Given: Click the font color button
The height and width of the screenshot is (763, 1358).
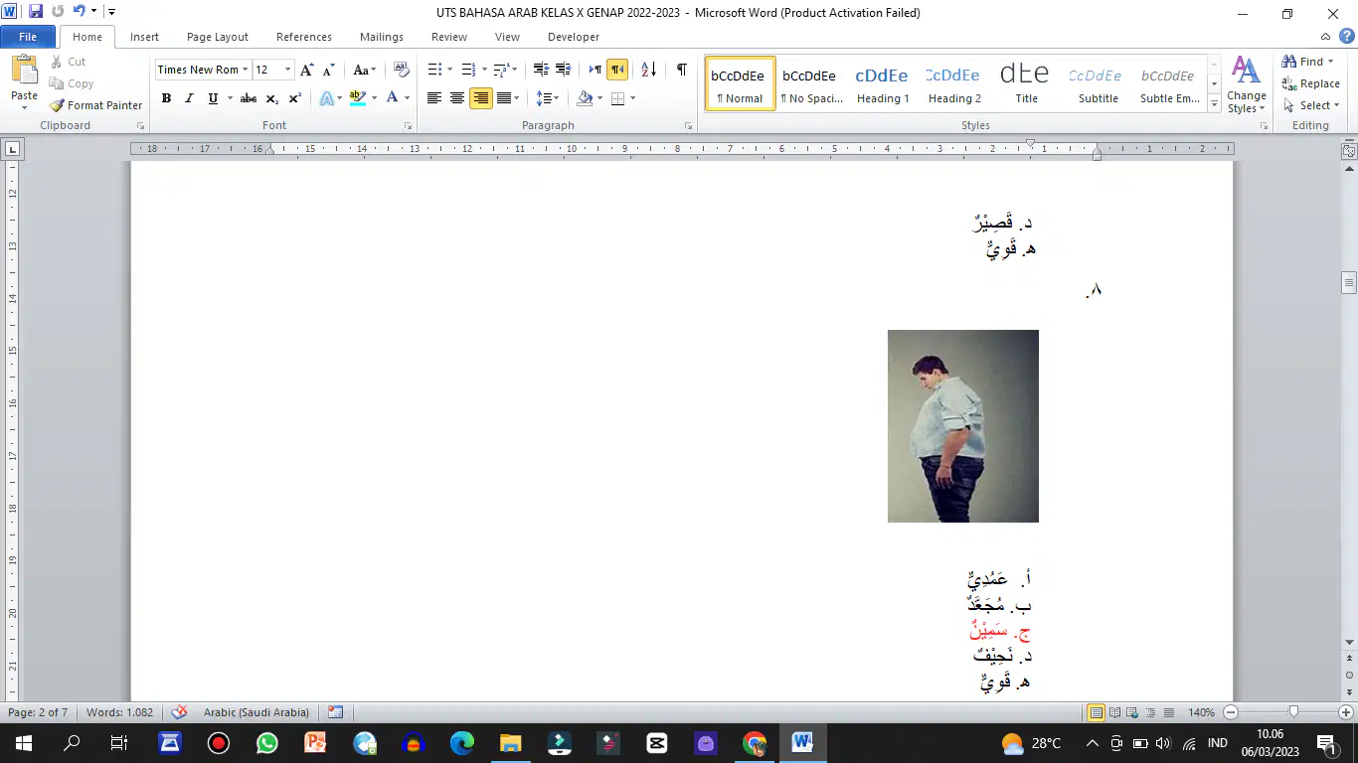Looking at the screenshot, I should 393,98.
